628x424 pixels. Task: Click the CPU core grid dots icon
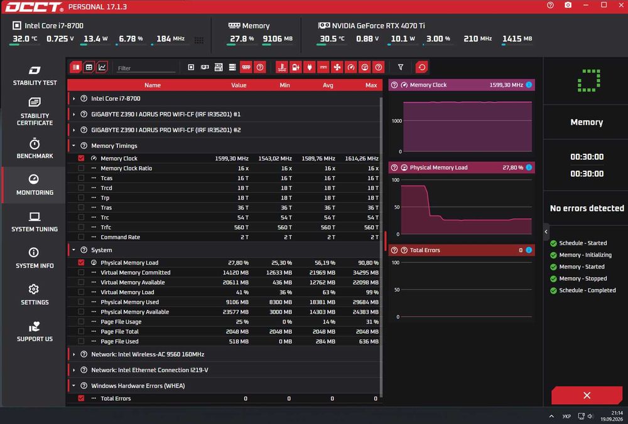pos(199,40)
